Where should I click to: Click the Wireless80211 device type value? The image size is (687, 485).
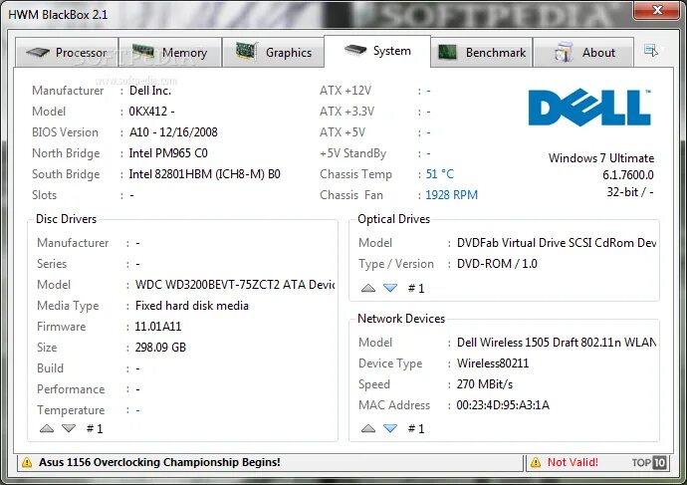(x=493, y=364)
